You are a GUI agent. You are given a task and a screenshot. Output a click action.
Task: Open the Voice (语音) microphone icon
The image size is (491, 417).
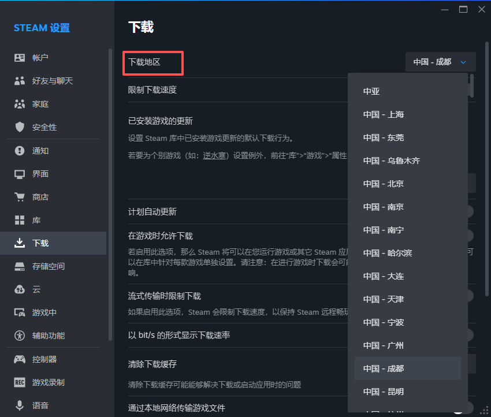[20, 405]
